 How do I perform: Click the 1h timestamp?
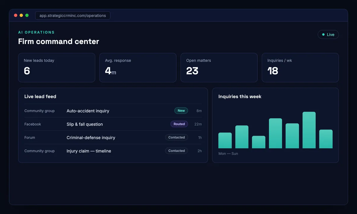[200, 138]
